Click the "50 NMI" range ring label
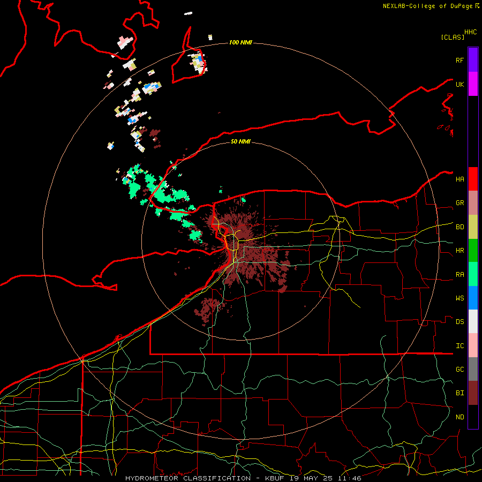The width and height of the screenshot is (482, 482). (240, 141)
